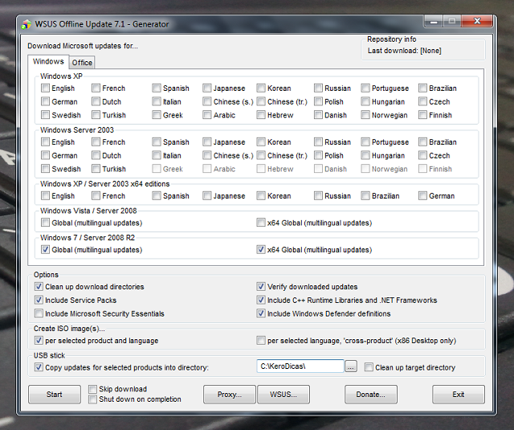Enable Japanese under Windows Server 2003

[x=207, y=141]
